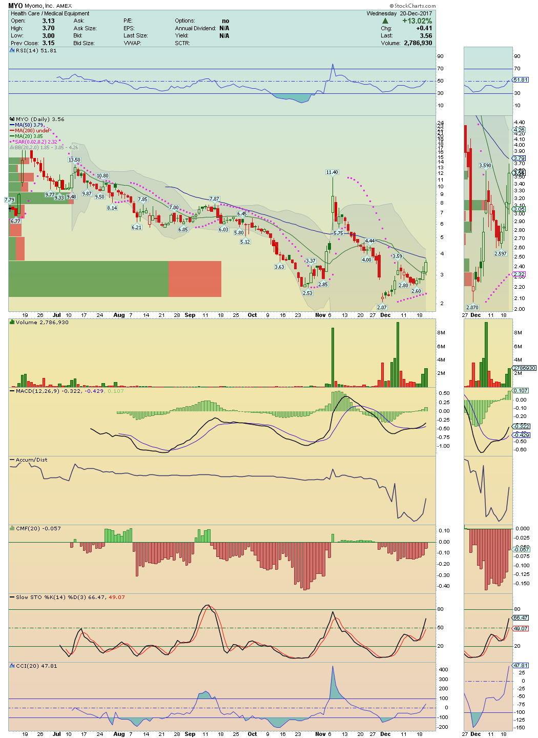
Task: Click the -0.429 MACD signal tag
Action: [x=522, y=435]
